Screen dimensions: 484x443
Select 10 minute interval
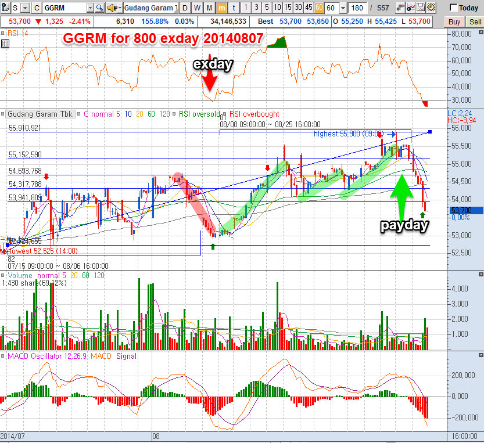pyautogui.click(x=277, y=8)
